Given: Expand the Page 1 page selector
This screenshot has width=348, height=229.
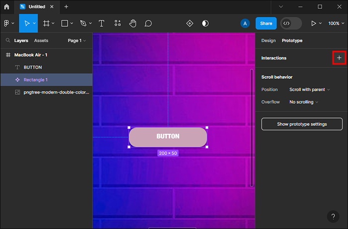Looking at the screenshot, I should coord(77,41).
